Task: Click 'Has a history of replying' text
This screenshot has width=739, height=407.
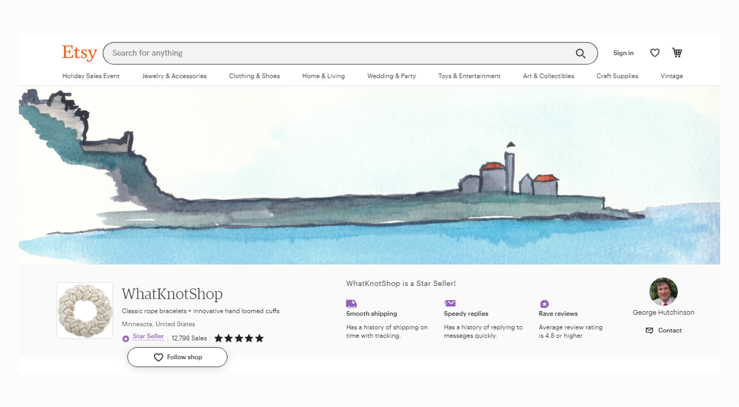Action: coord(483,331)
